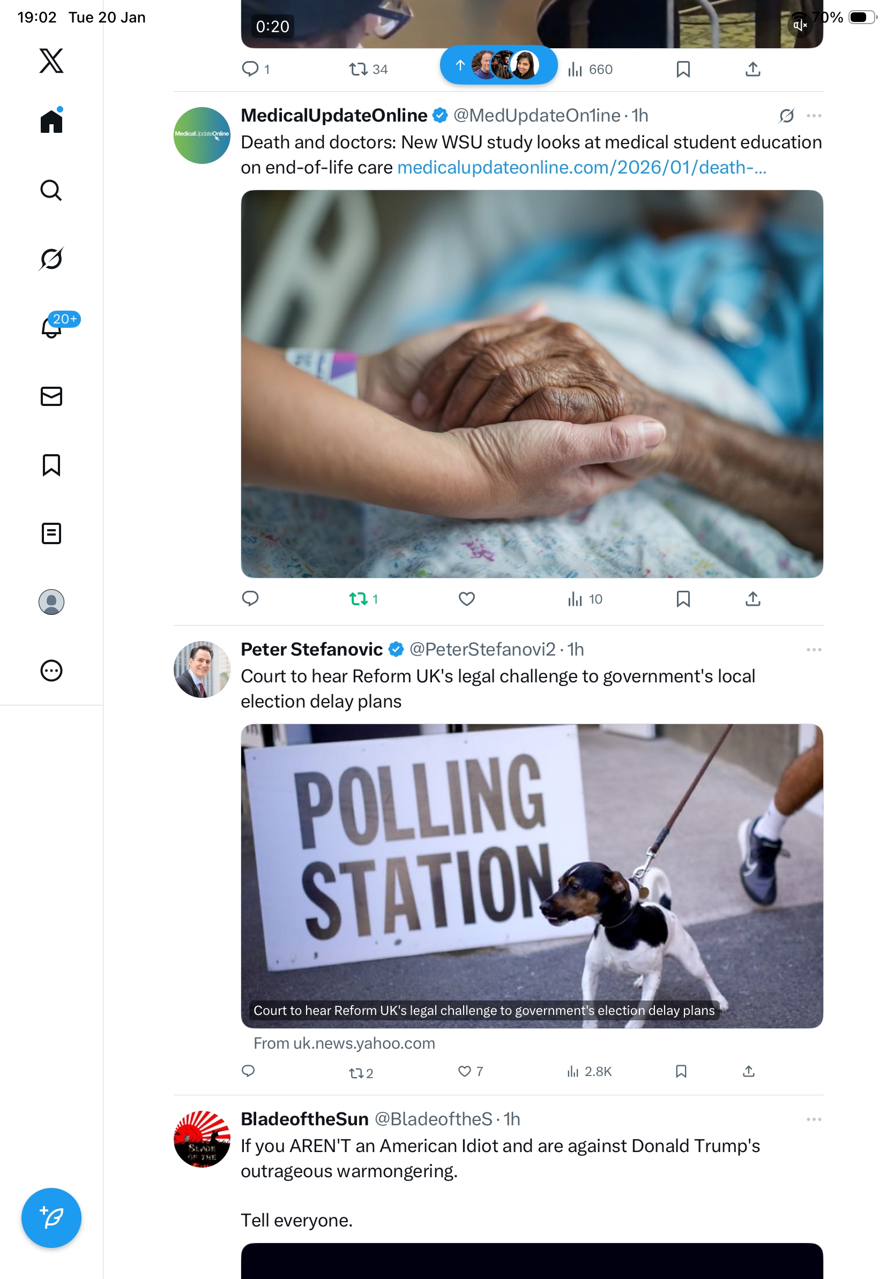Open Lists icon in sidebar
This screenshot has height=1279, width=894.
(51, 533)
